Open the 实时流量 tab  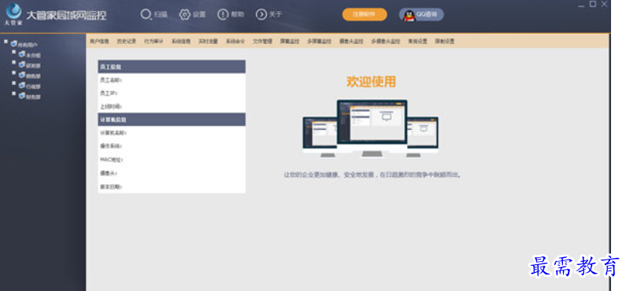pos(208,41)
